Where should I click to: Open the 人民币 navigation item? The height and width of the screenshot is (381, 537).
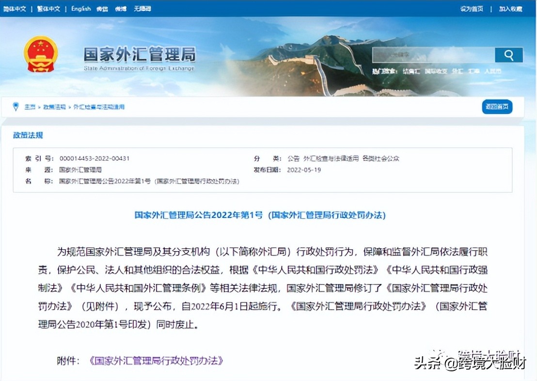(x=493, y=70)
